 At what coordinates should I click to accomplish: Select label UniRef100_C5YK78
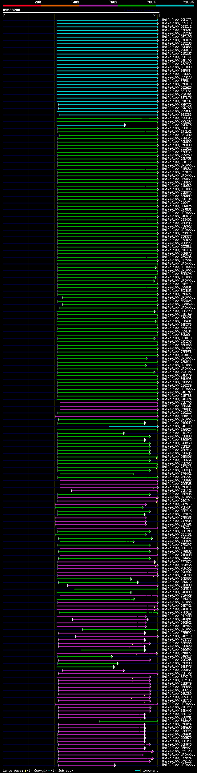pos(177,78)
